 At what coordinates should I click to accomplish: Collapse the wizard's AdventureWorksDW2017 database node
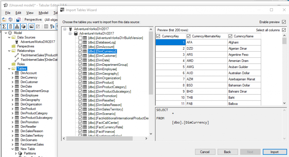click(x=70, y=33)
